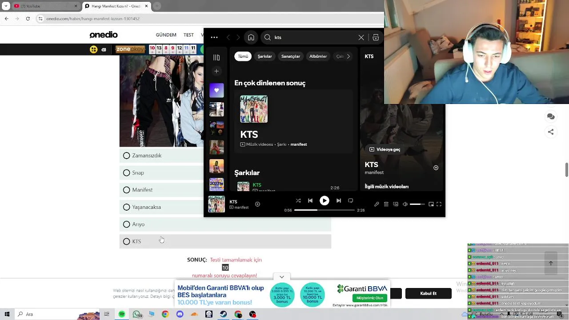Click the Kabul Et cookie button
569x320 pixels.
pos(429,293)
